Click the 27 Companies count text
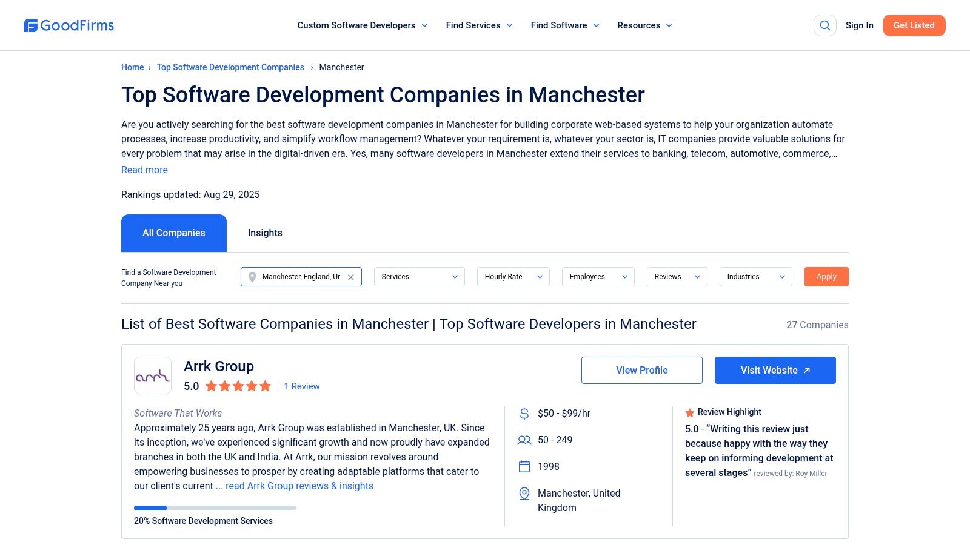This screenshot has height=545, width=970. (x=817, y=325)
